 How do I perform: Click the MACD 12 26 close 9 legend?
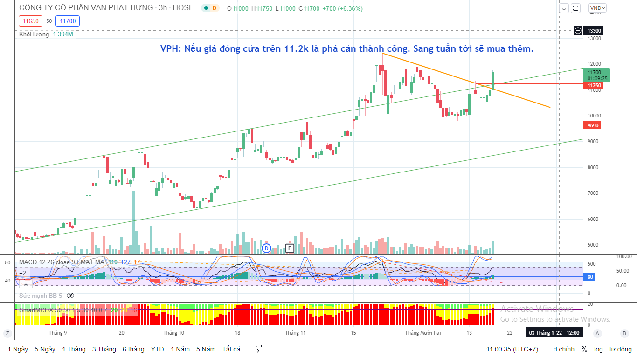pyautogui.click(x=62, y=262)
